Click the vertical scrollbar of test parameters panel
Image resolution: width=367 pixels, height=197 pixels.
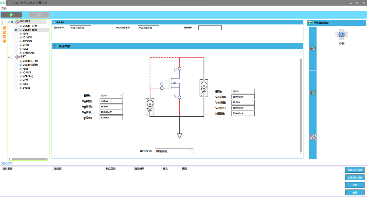coord(301,104)
